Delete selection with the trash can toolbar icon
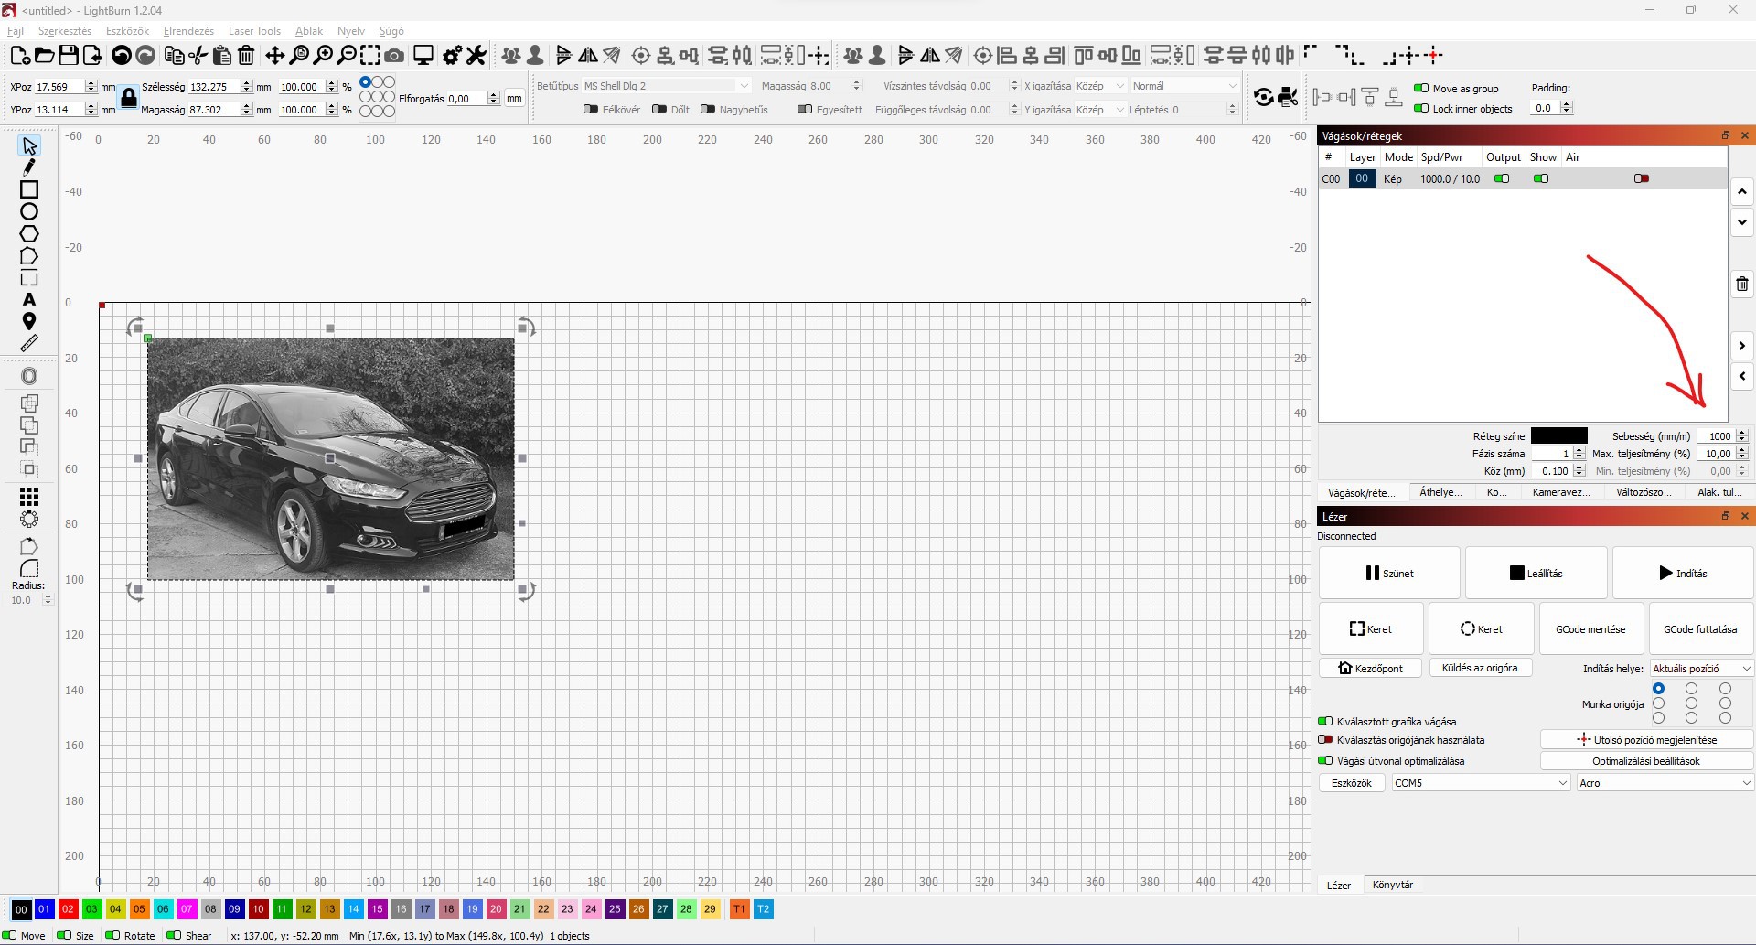The height and width of the screenshot is (945, 1756). click(246, 56)
